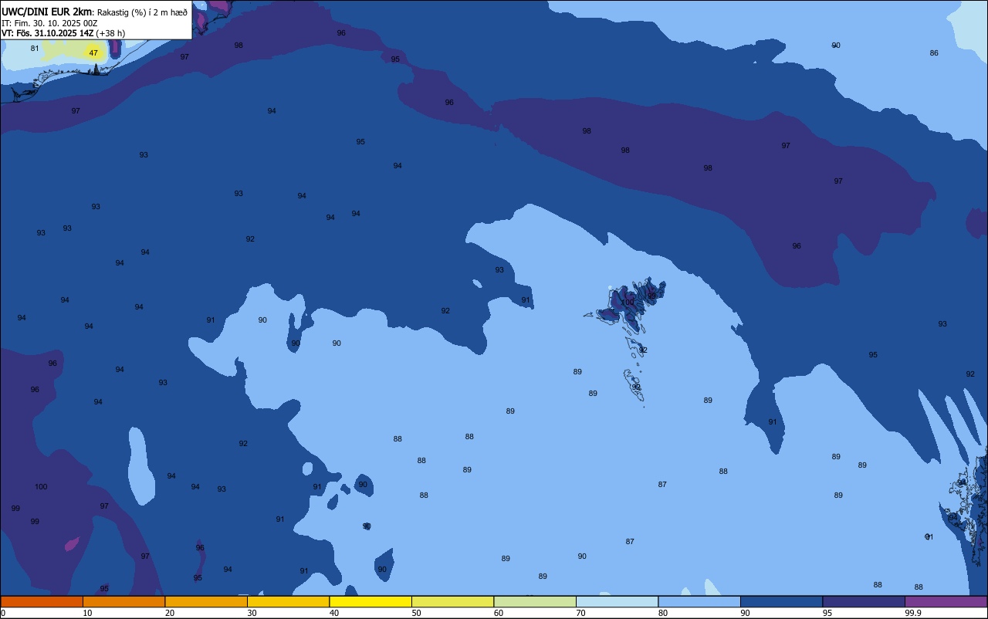988x619 pixels.
Task: Click the legend tick label "40"
Action: tap(334, 613)
